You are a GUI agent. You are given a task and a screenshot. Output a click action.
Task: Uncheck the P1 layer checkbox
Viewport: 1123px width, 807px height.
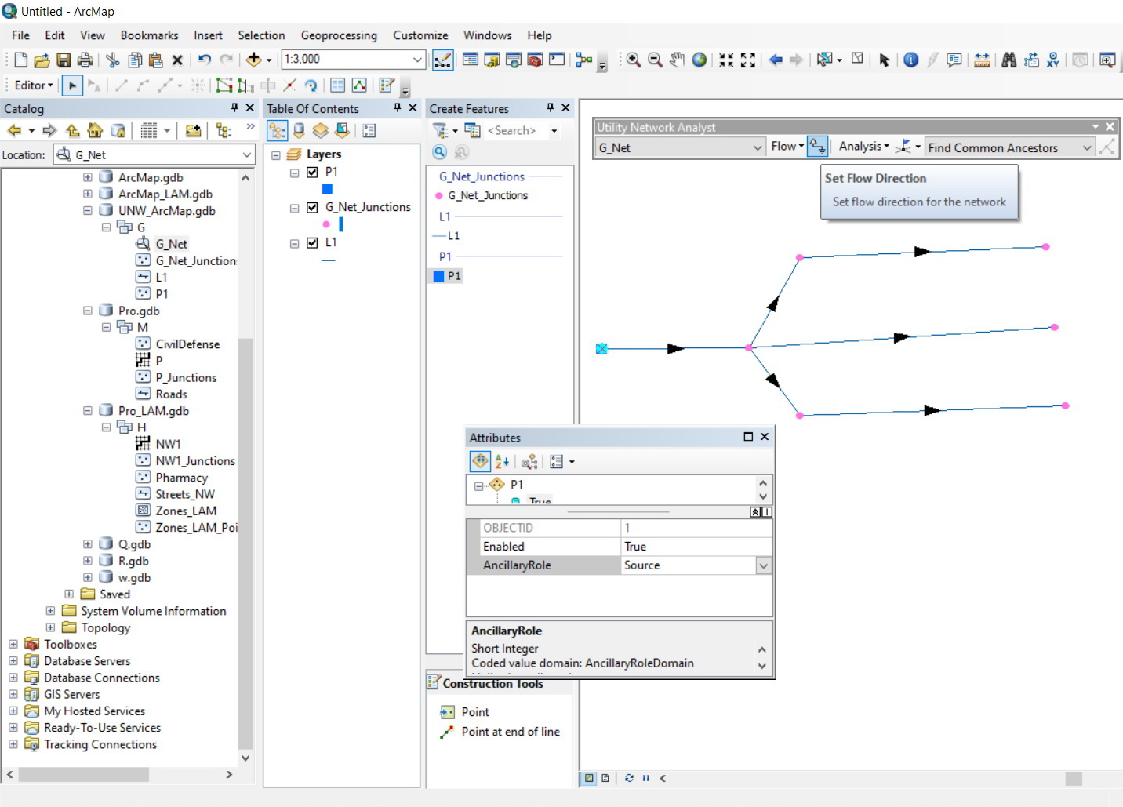(312, 172)
